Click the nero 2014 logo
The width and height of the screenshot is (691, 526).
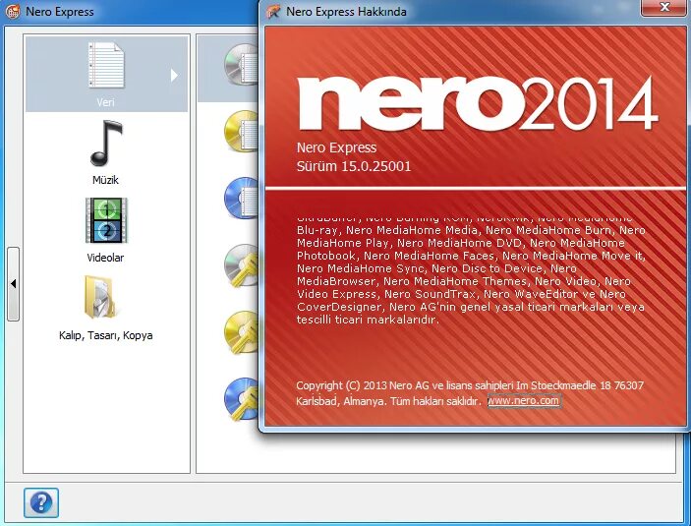[x=478, y=104]
